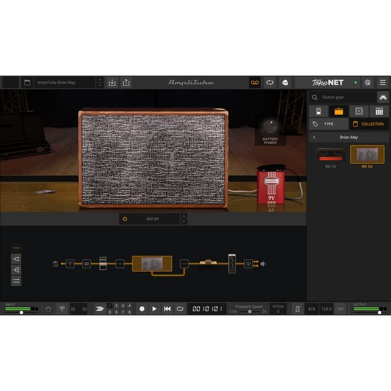Toggle loop playback in transport

[x=180, y=309]
